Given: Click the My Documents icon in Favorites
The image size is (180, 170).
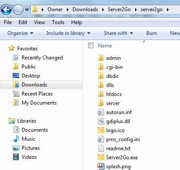Looking at the screenshot, I should click(16, 102).
